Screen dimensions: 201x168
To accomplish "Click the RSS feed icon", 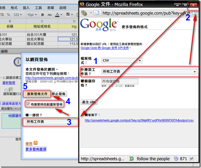I will coord(35,143).
